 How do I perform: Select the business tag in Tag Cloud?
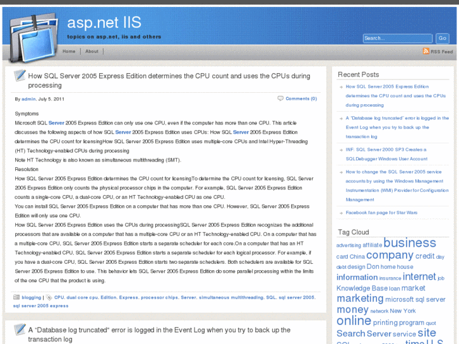coord(410,243)
